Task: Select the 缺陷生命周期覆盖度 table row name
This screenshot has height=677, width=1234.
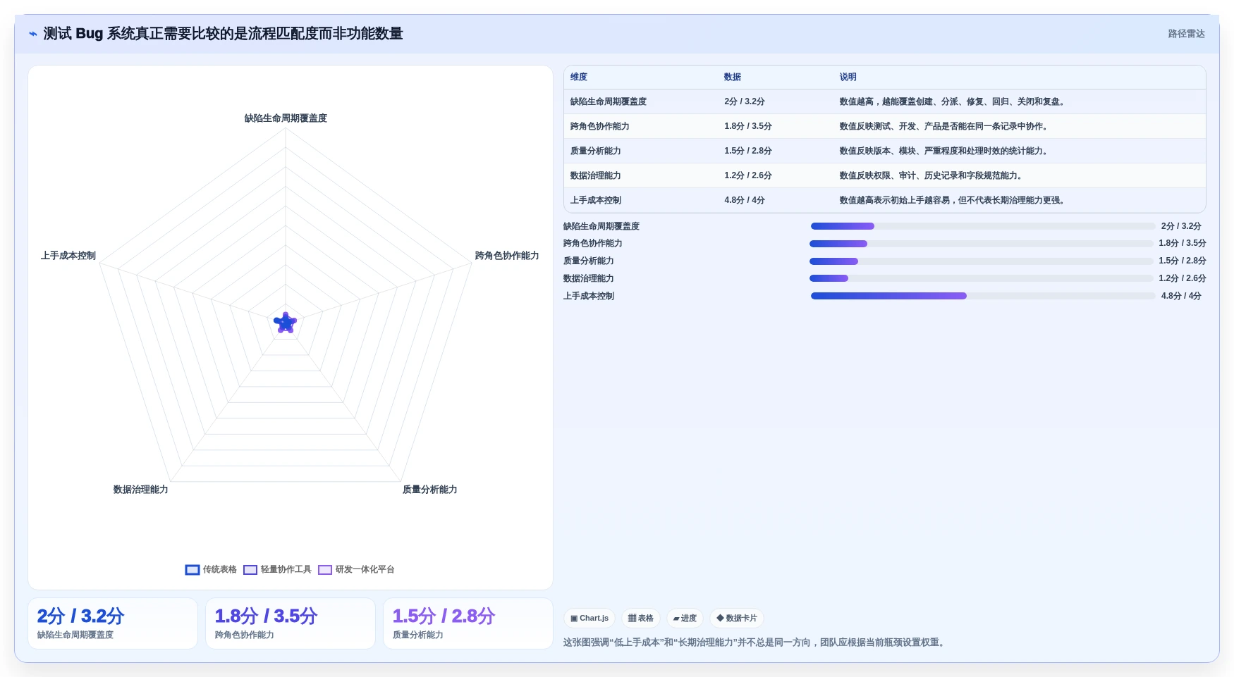Action: [609, 101]
